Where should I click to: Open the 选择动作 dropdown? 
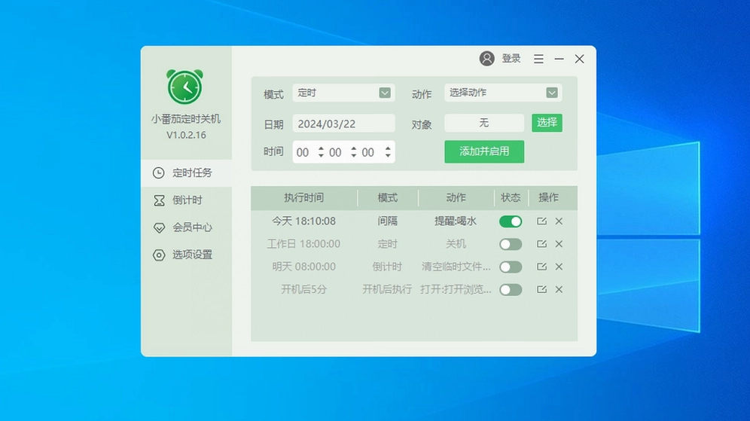[x=503, y=93]
